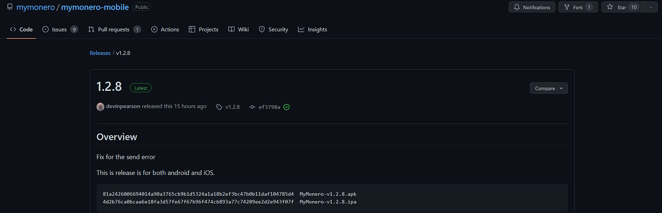Click the green check status icon
Viewport: 662px width, 213px height.
point(286,107)
